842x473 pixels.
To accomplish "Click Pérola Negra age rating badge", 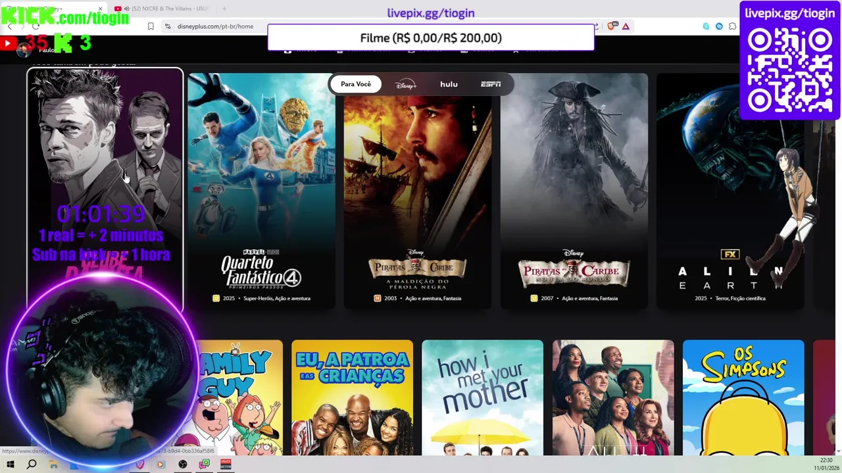I will (378, 298).
